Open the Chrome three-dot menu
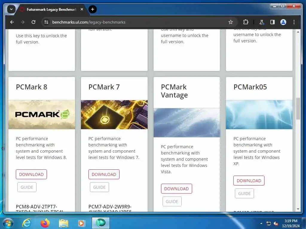This screenshot has height=229, width=306. (294, 22)
